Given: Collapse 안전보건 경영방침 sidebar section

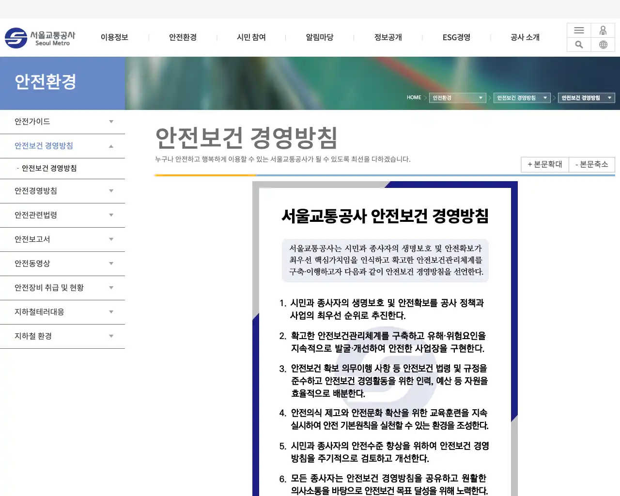Looking at the screenshot, I should [62, 146].
